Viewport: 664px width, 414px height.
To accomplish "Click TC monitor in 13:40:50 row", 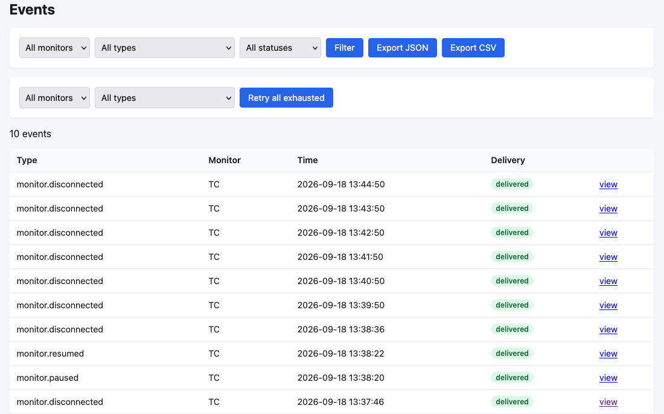I will click(214, 281).
